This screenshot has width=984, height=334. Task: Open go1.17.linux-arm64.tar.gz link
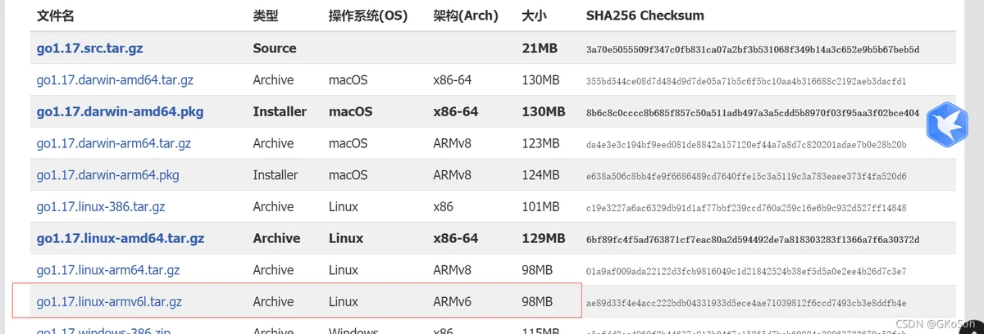pos(107,270)
